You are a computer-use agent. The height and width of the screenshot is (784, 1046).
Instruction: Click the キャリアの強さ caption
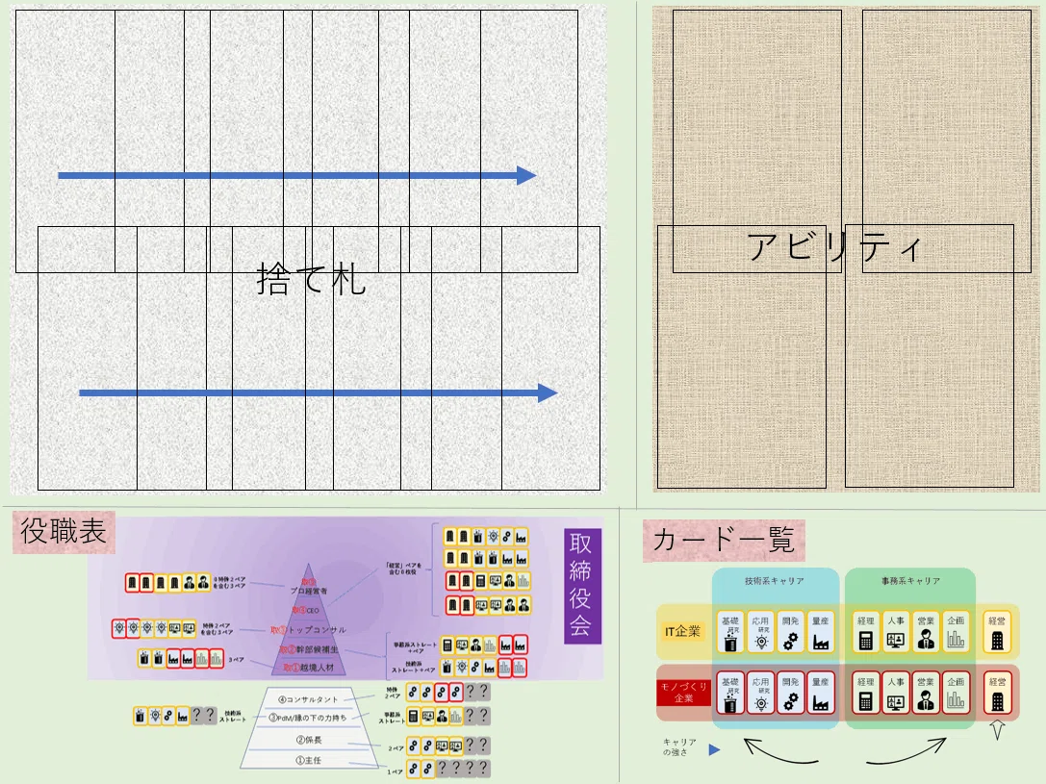pyautogui.click(x=679, y=746)
